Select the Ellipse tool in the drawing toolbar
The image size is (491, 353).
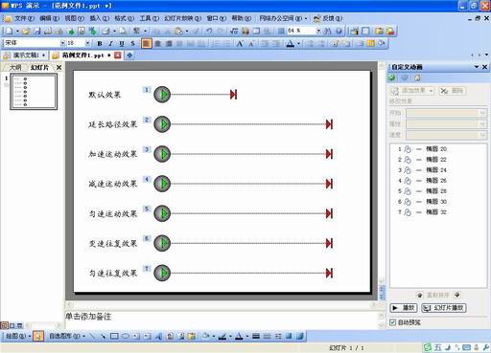125,336
